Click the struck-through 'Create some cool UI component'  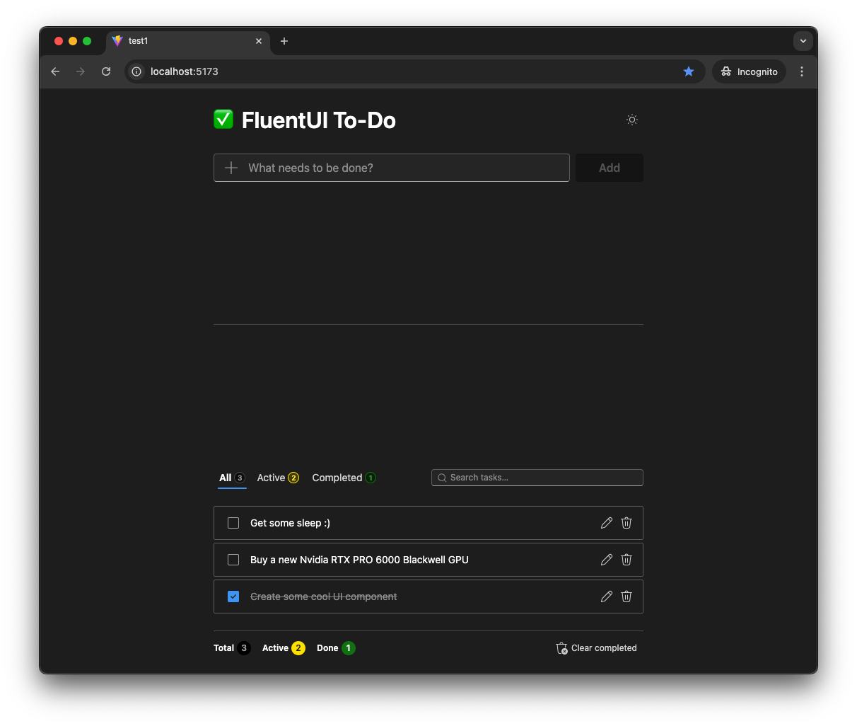(323, 597)
